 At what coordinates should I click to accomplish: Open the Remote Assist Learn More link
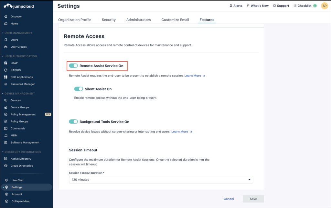[x=193, y=75]
